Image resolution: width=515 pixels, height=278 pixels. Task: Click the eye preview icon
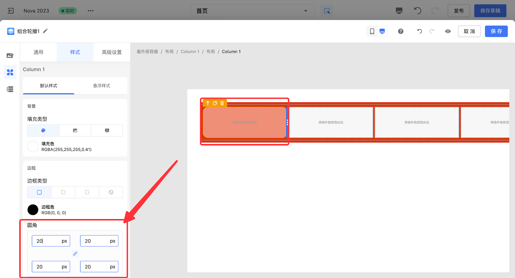click(x=448, y=31)
